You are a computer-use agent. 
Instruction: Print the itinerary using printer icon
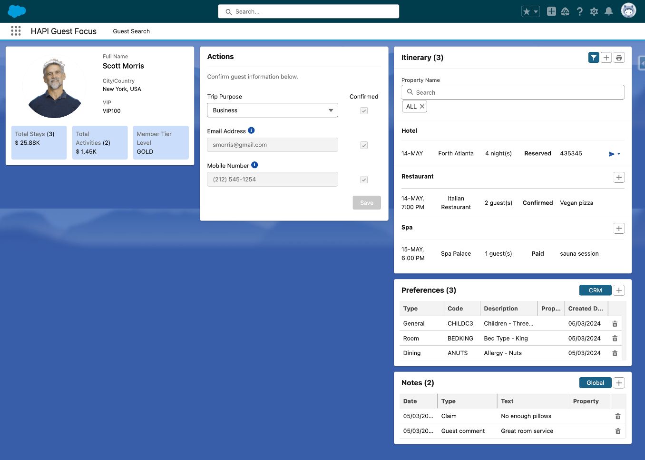pyautogui.click(x=619, y=58)
